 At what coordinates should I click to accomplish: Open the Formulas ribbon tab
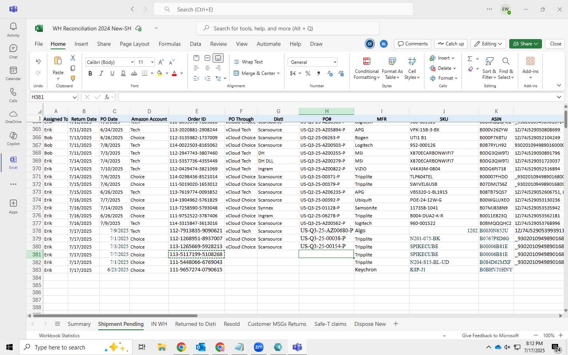pyautogui.click(x=170, y=44)
